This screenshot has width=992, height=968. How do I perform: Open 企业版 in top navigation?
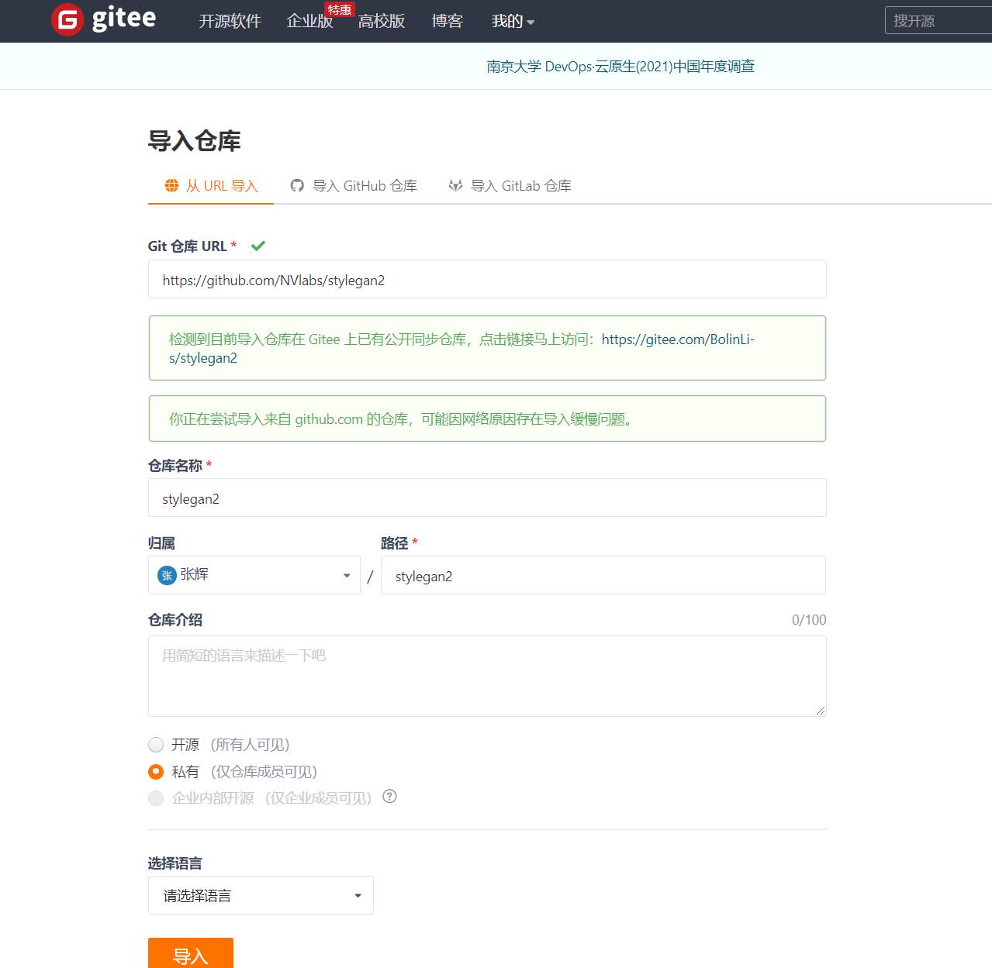[309, 21]
